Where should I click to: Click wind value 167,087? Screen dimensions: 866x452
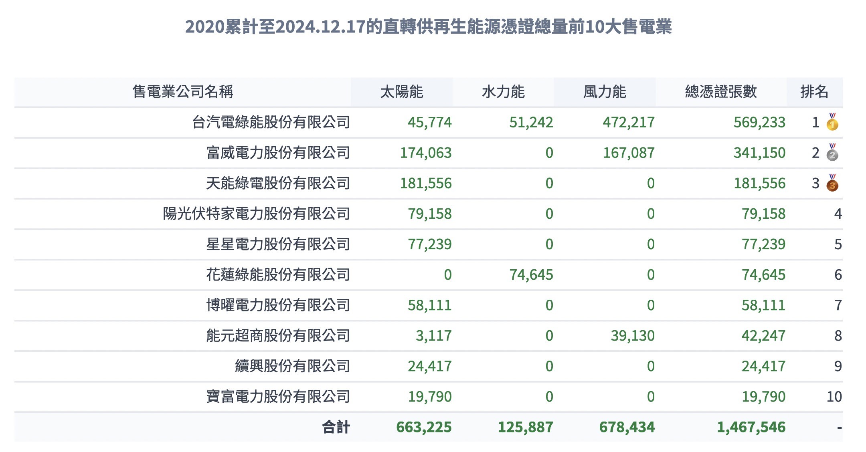(629, 153)
